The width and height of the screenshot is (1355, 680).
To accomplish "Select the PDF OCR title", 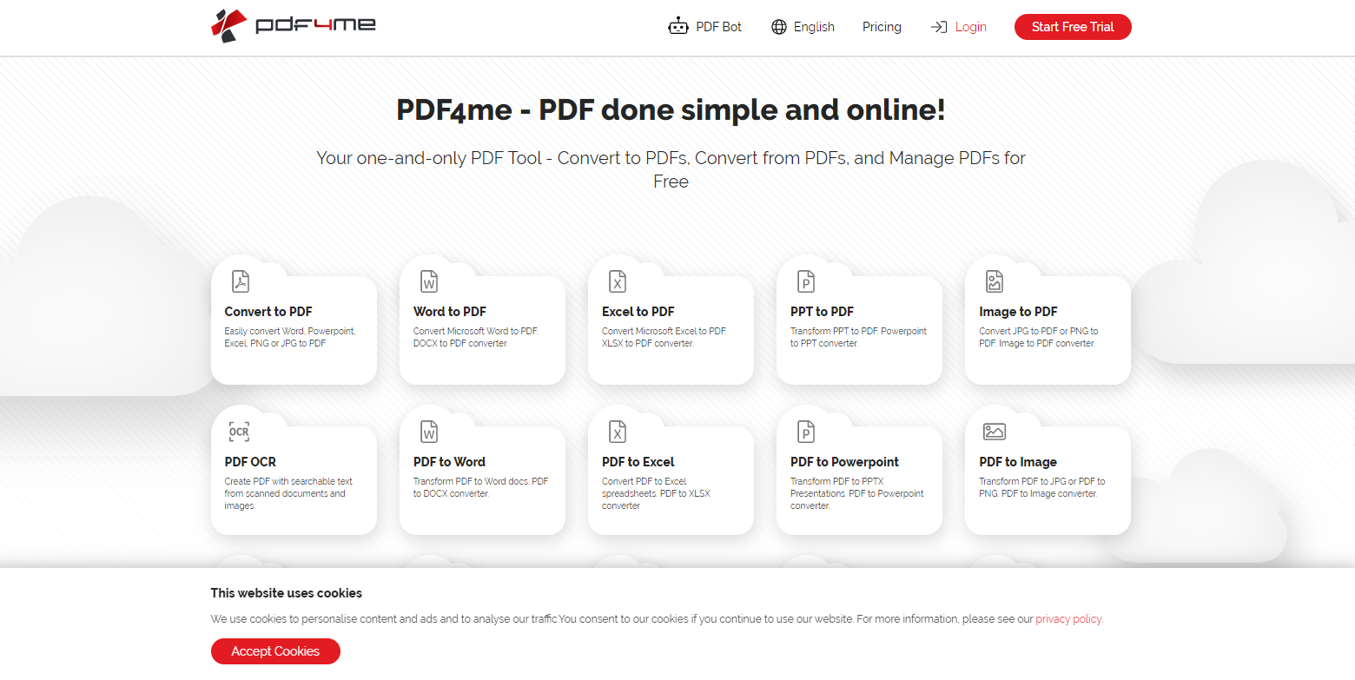I will tap(250, 462).
